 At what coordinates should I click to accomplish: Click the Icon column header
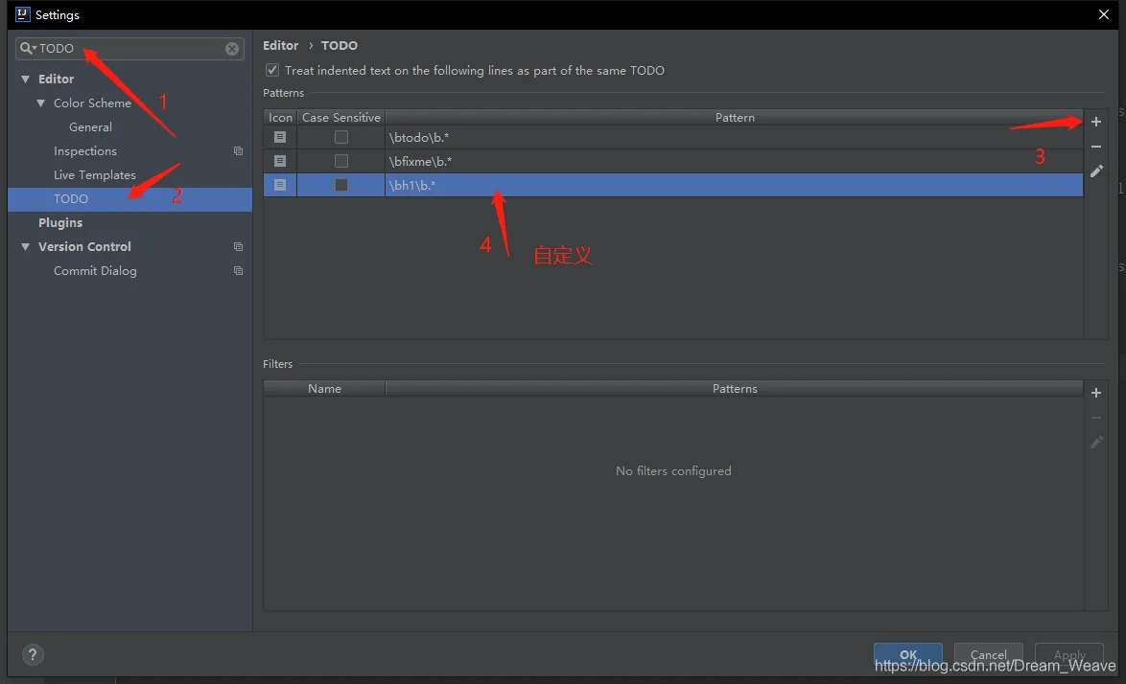280,118
